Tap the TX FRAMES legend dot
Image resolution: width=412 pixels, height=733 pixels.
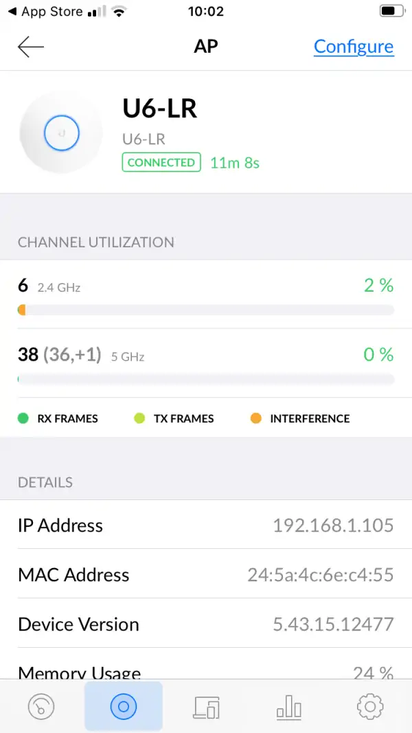pyautogui.click(x=140, y=418)
